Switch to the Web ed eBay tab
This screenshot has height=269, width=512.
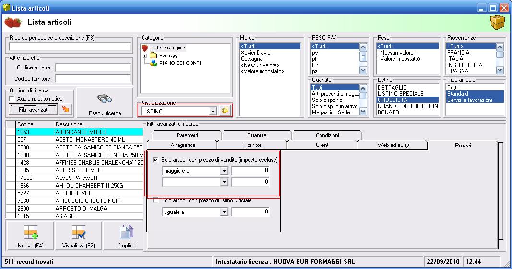[393, 145]
